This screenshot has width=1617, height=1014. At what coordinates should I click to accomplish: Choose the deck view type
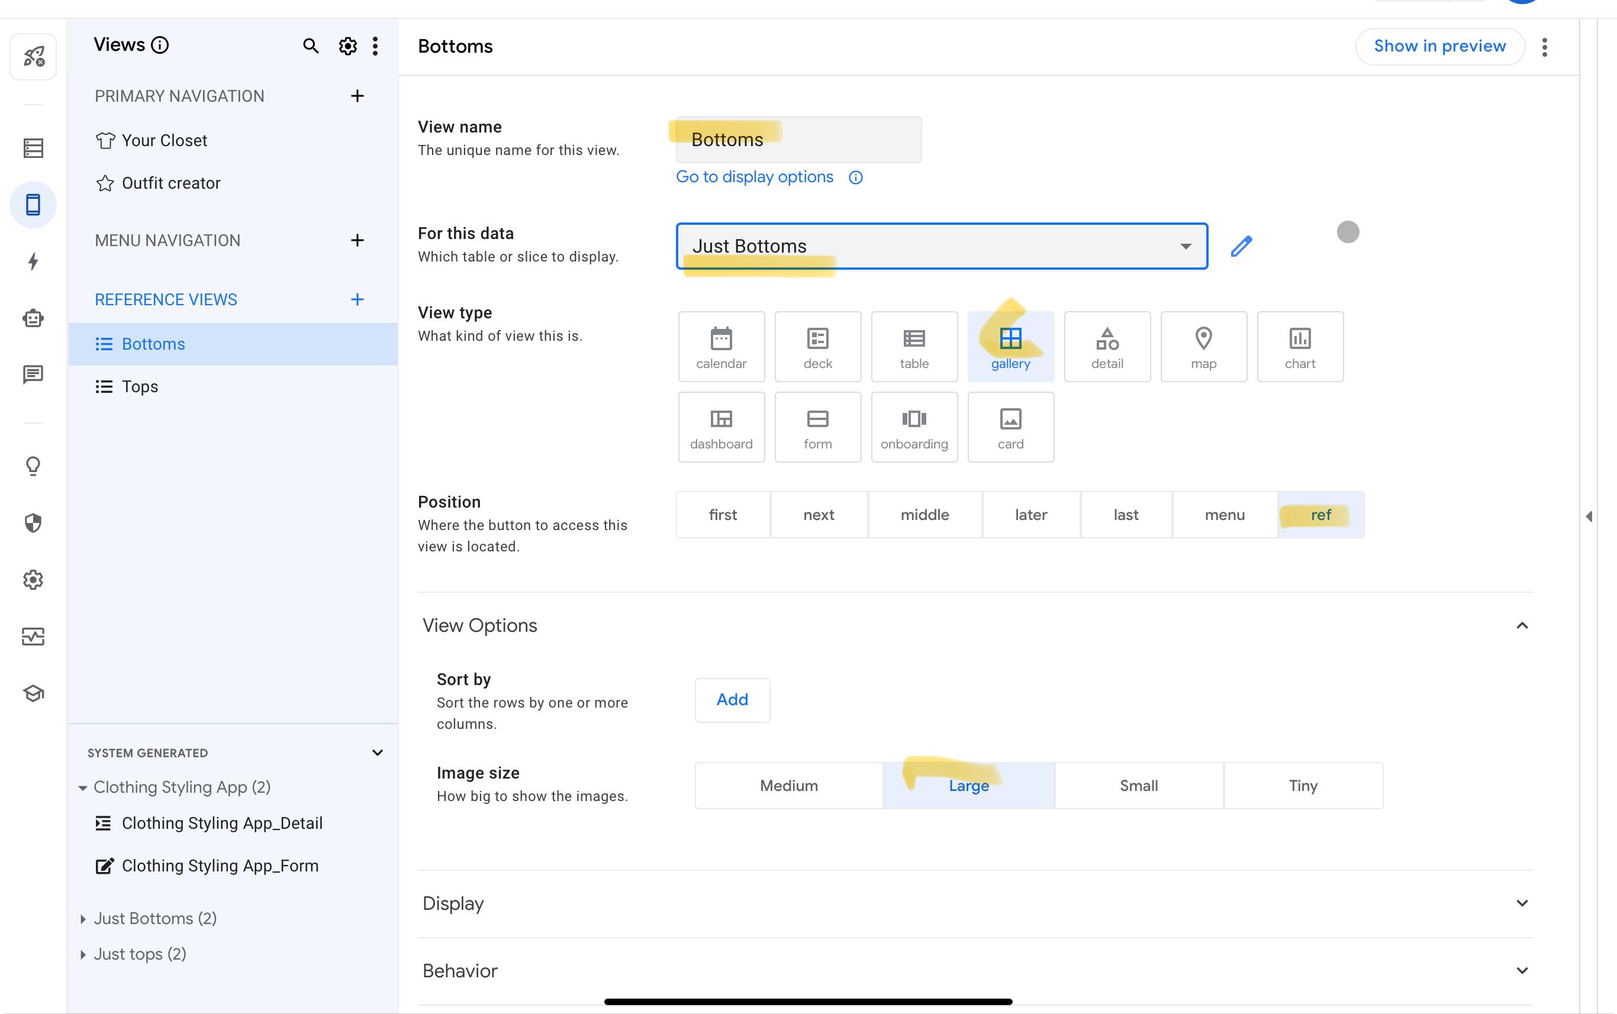[x=818, y=347]
